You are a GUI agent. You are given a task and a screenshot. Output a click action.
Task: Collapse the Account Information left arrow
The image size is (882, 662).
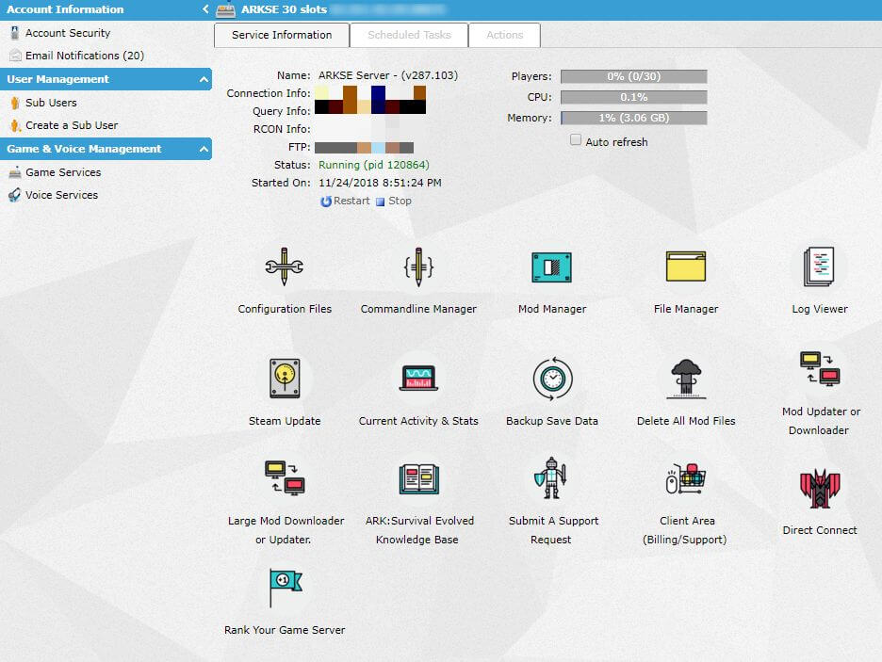pyautogui.click(x=205, y=9)
